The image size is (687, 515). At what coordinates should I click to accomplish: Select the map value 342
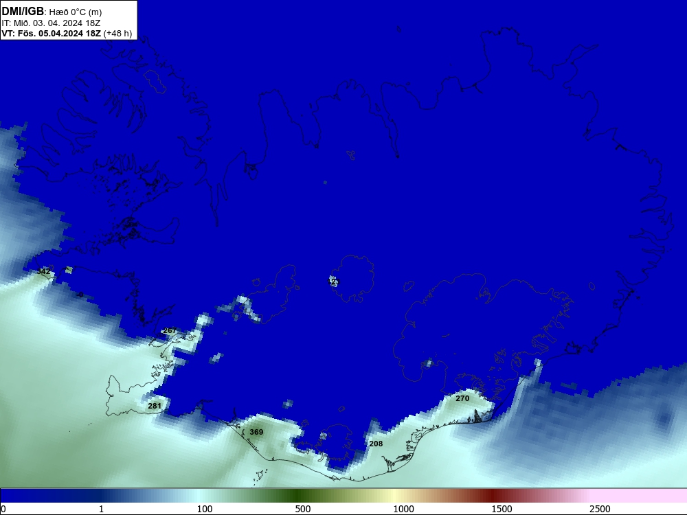(43, 271)
